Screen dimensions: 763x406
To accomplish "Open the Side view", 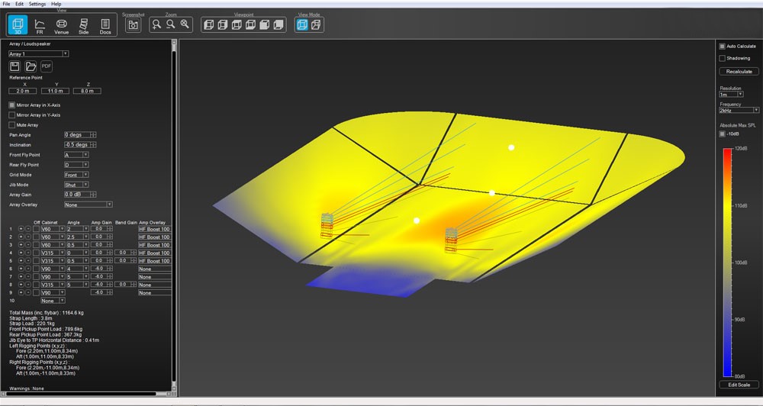I will (x=83, y=26).
